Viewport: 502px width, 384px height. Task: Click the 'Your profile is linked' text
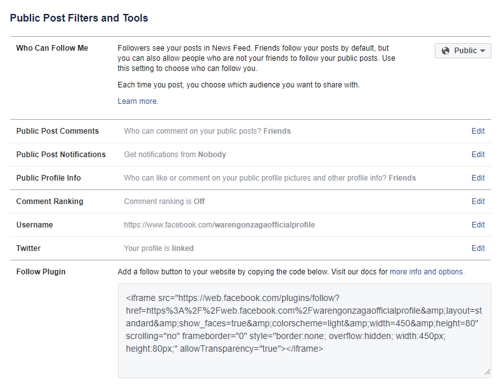tap(158, 248)
